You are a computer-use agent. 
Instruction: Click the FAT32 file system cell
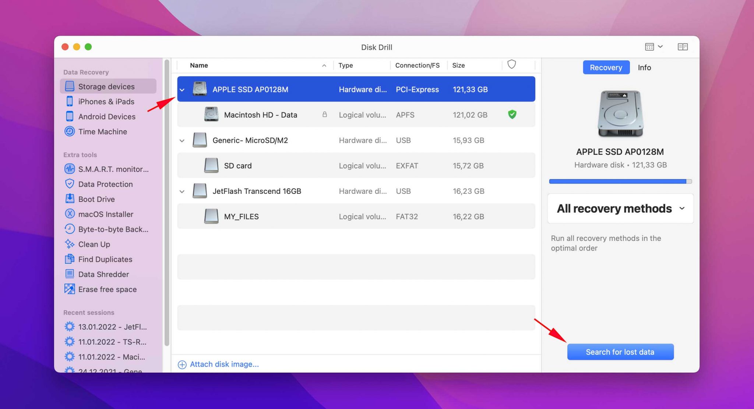[407, 216]
